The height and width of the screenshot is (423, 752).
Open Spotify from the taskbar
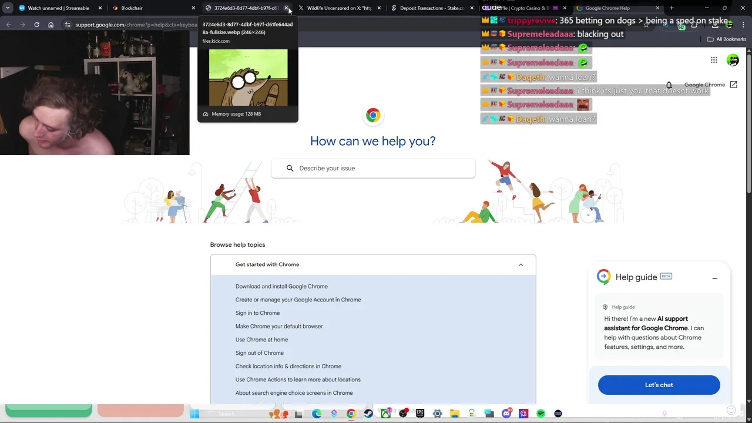pyautogui.click(x=540, y=414)
